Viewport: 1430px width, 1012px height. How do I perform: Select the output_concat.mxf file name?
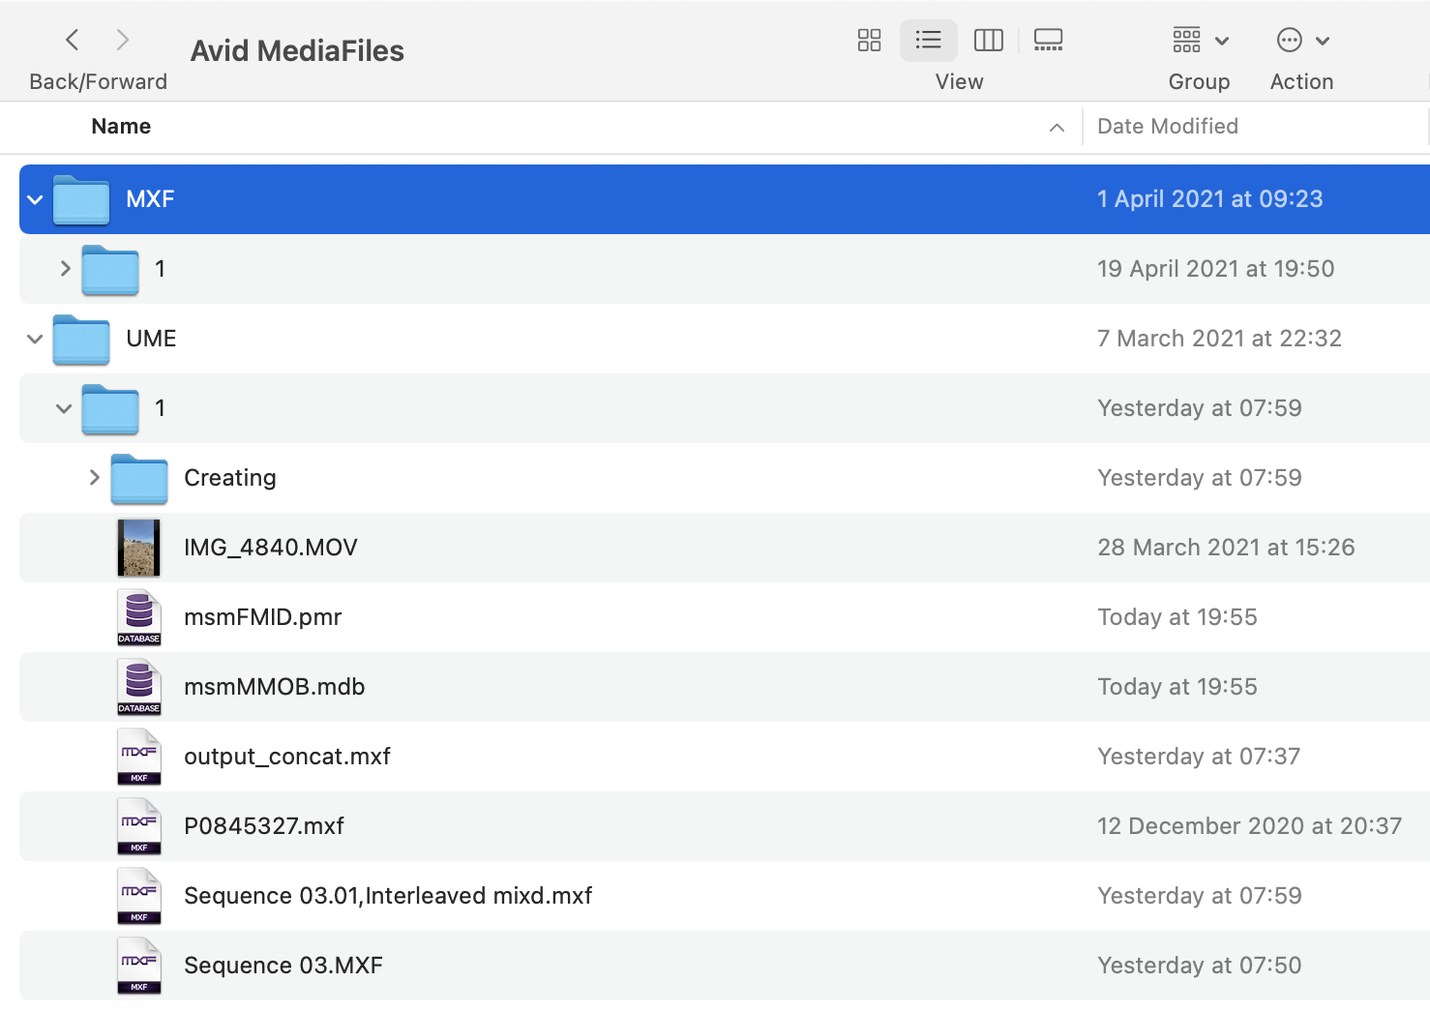pos(287,757)
